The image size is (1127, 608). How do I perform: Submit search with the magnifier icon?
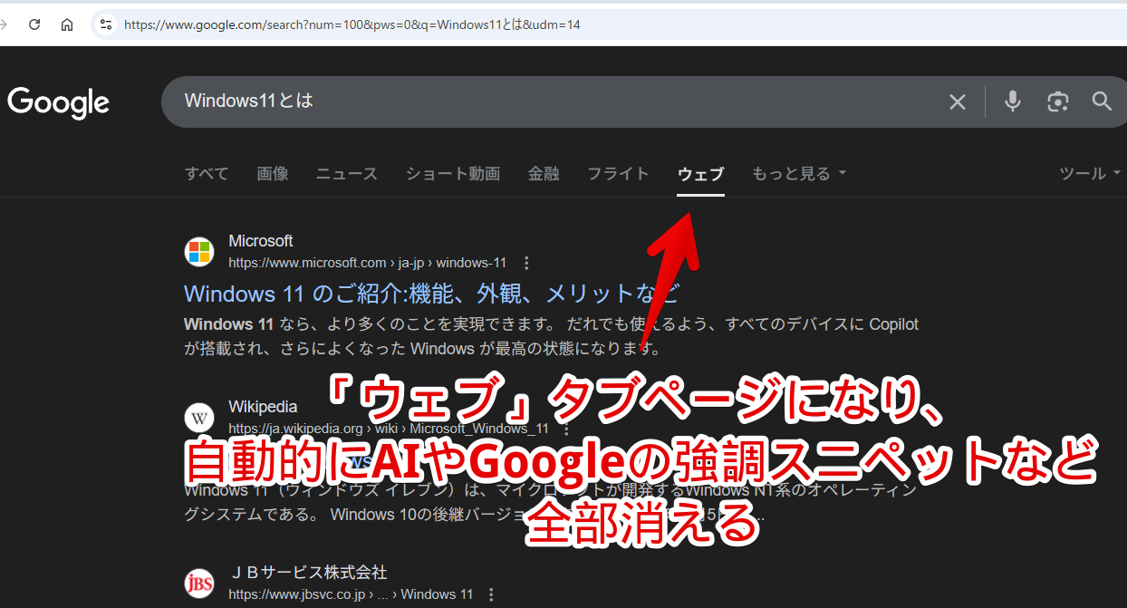1102,101
